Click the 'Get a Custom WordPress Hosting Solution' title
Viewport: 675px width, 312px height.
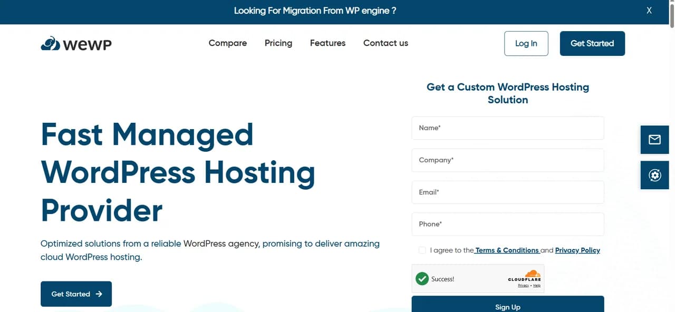coord(508,93)
